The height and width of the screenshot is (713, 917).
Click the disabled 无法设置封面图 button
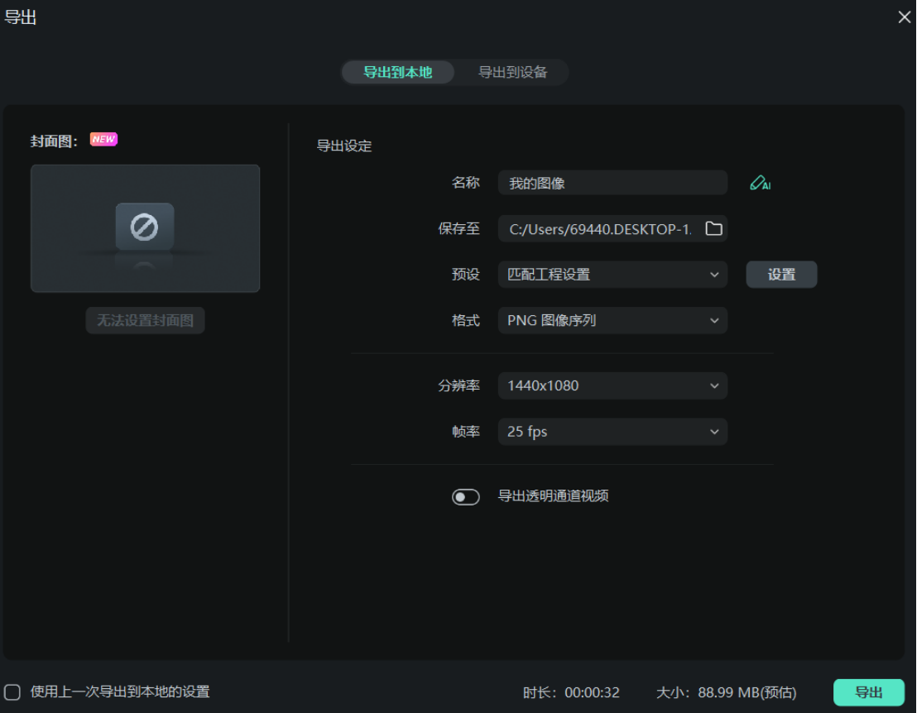click(145, 321)
